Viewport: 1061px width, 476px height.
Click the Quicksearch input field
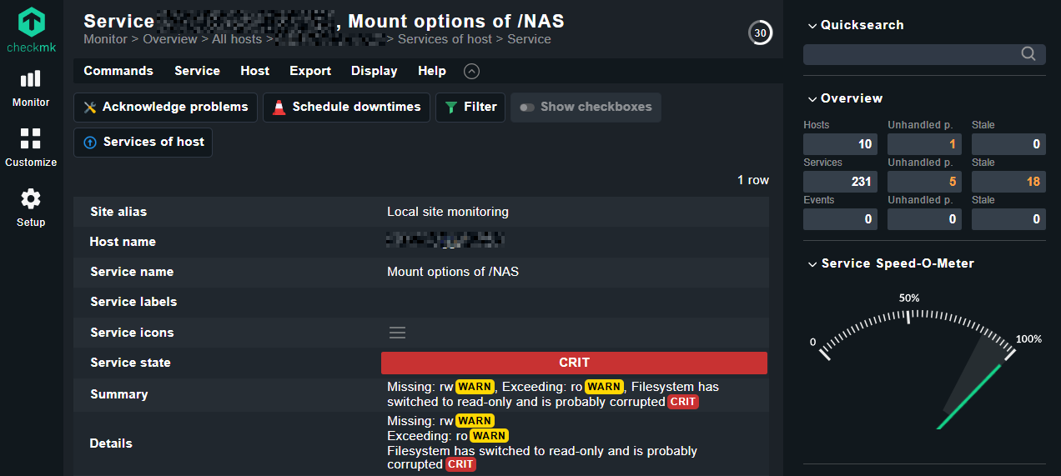tap(909, 54)
